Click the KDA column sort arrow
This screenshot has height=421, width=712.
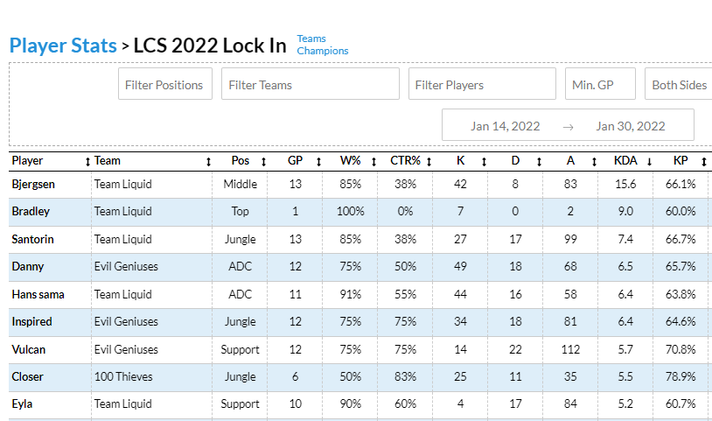click(649, 161)
